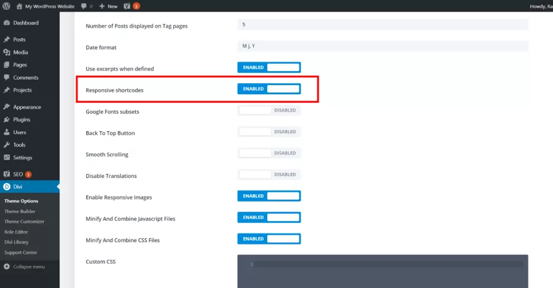Image resolution: width=553 pixels, height=288 pixels.
Task: Click the SEO notification badge in sidebar
Action: coord(28,175)
